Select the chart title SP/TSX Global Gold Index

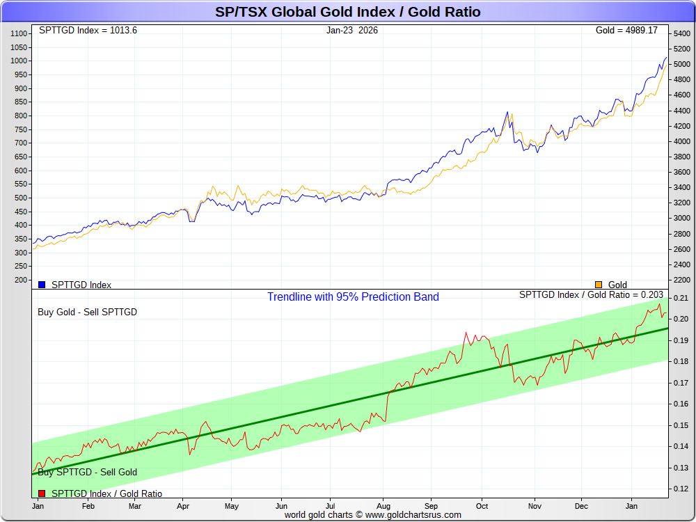point(348,12)
